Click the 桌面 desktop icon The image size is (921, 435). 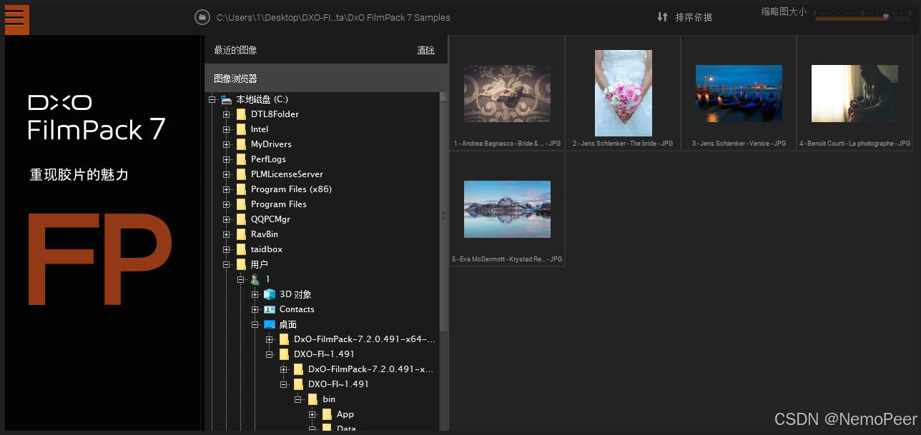pos(270,324)
